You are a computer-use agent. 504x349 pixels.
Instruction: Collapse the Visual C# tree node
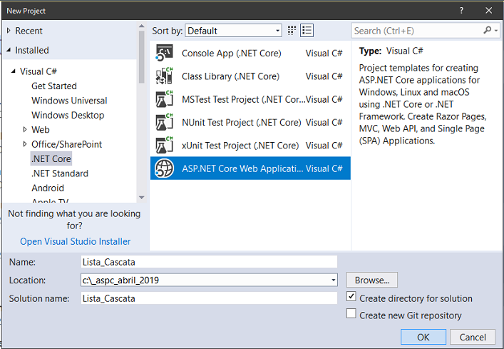pyautogui.click(x=13, y=71)
